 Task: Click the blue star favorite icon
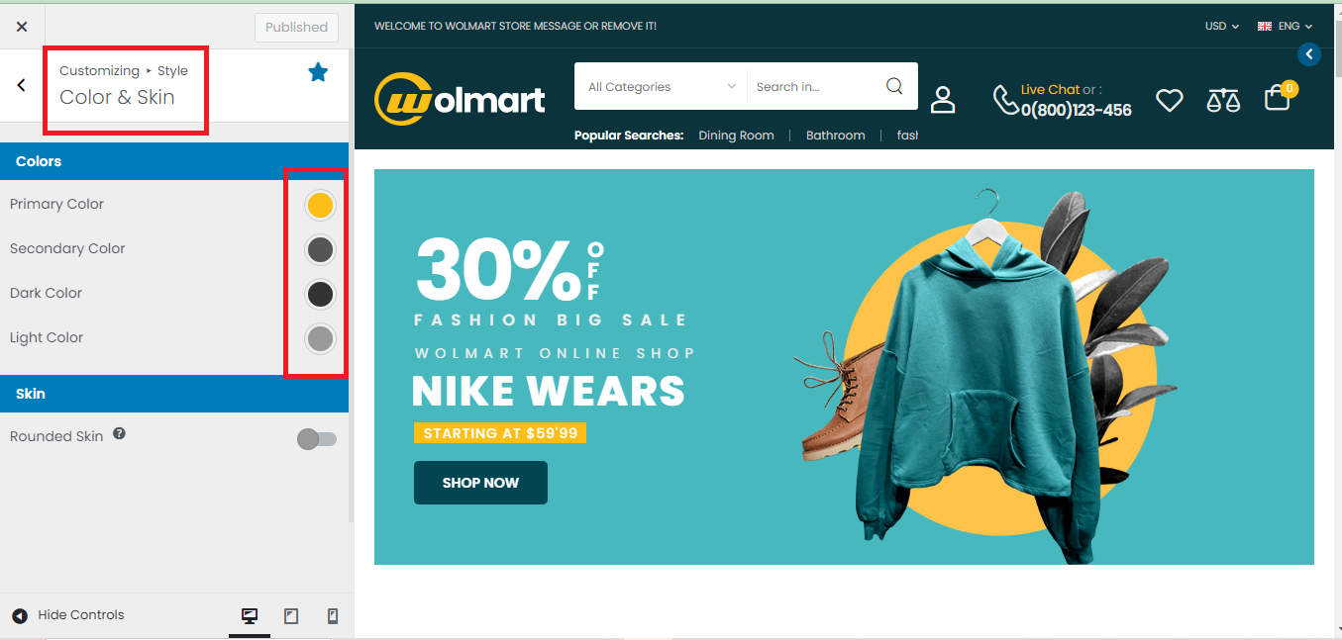[x=318, y=72]
